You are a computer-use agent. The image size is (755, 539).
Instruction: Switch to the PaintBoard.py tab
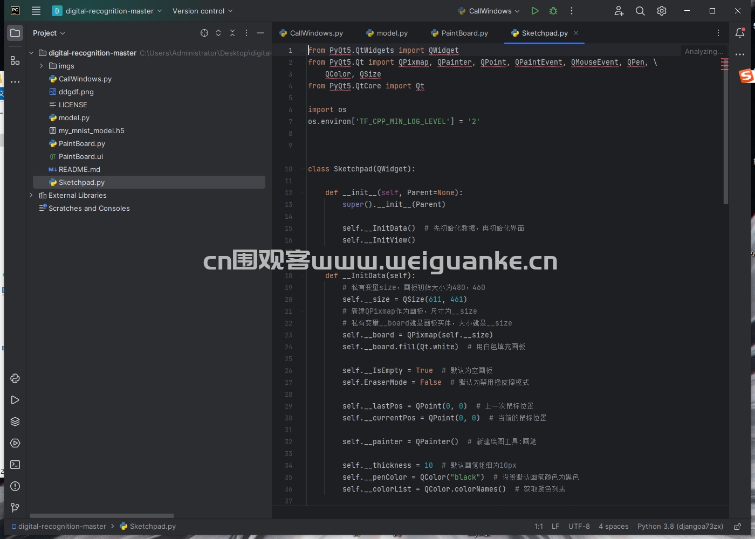459,33
